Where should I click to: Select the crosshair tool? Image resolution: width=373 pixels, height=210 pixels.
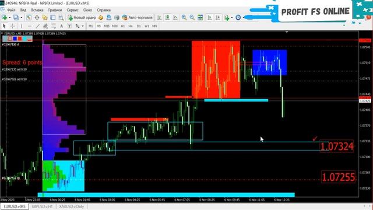click(12, 26)
